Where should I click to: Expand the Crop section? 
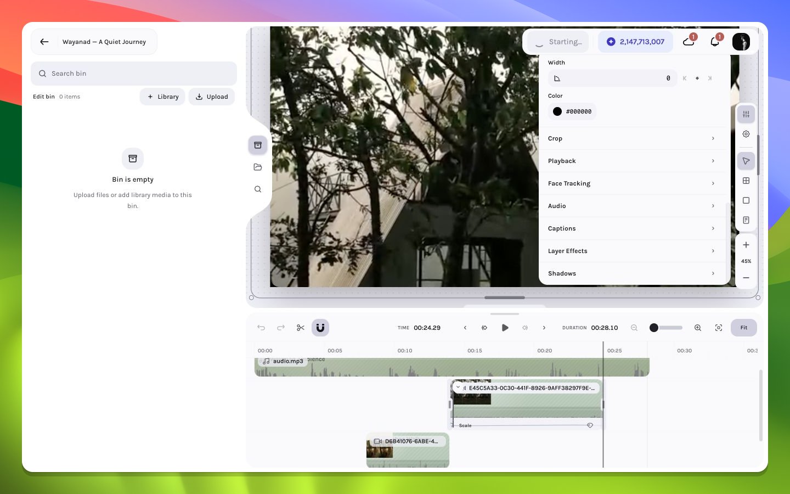(x=632, y=138)
